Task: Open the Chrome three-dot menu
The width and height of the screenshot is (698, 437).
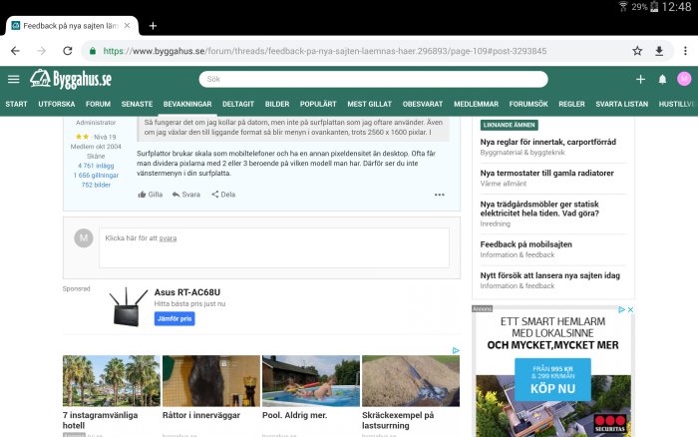Action: pyautogui.click(x=685, y=51)
